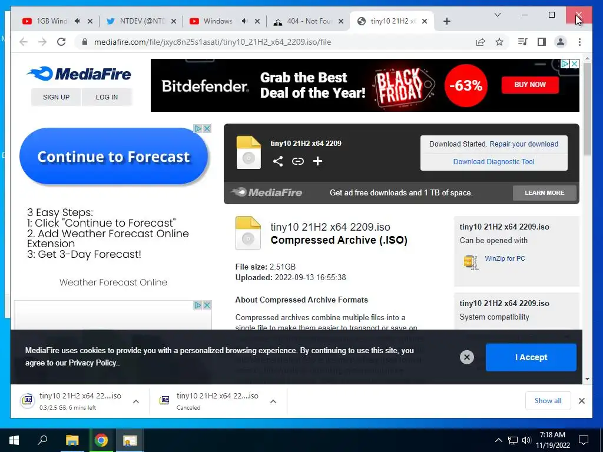Open the Chrome three-dot menu
Screen dimensions: 603x452
[579, 42]
